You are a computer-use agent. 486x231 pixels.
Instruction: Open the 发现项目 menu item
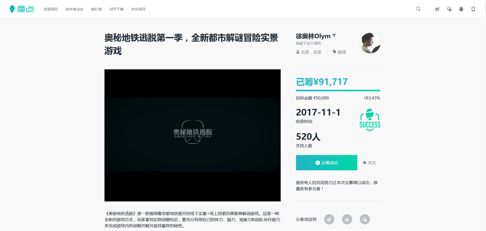51,9
